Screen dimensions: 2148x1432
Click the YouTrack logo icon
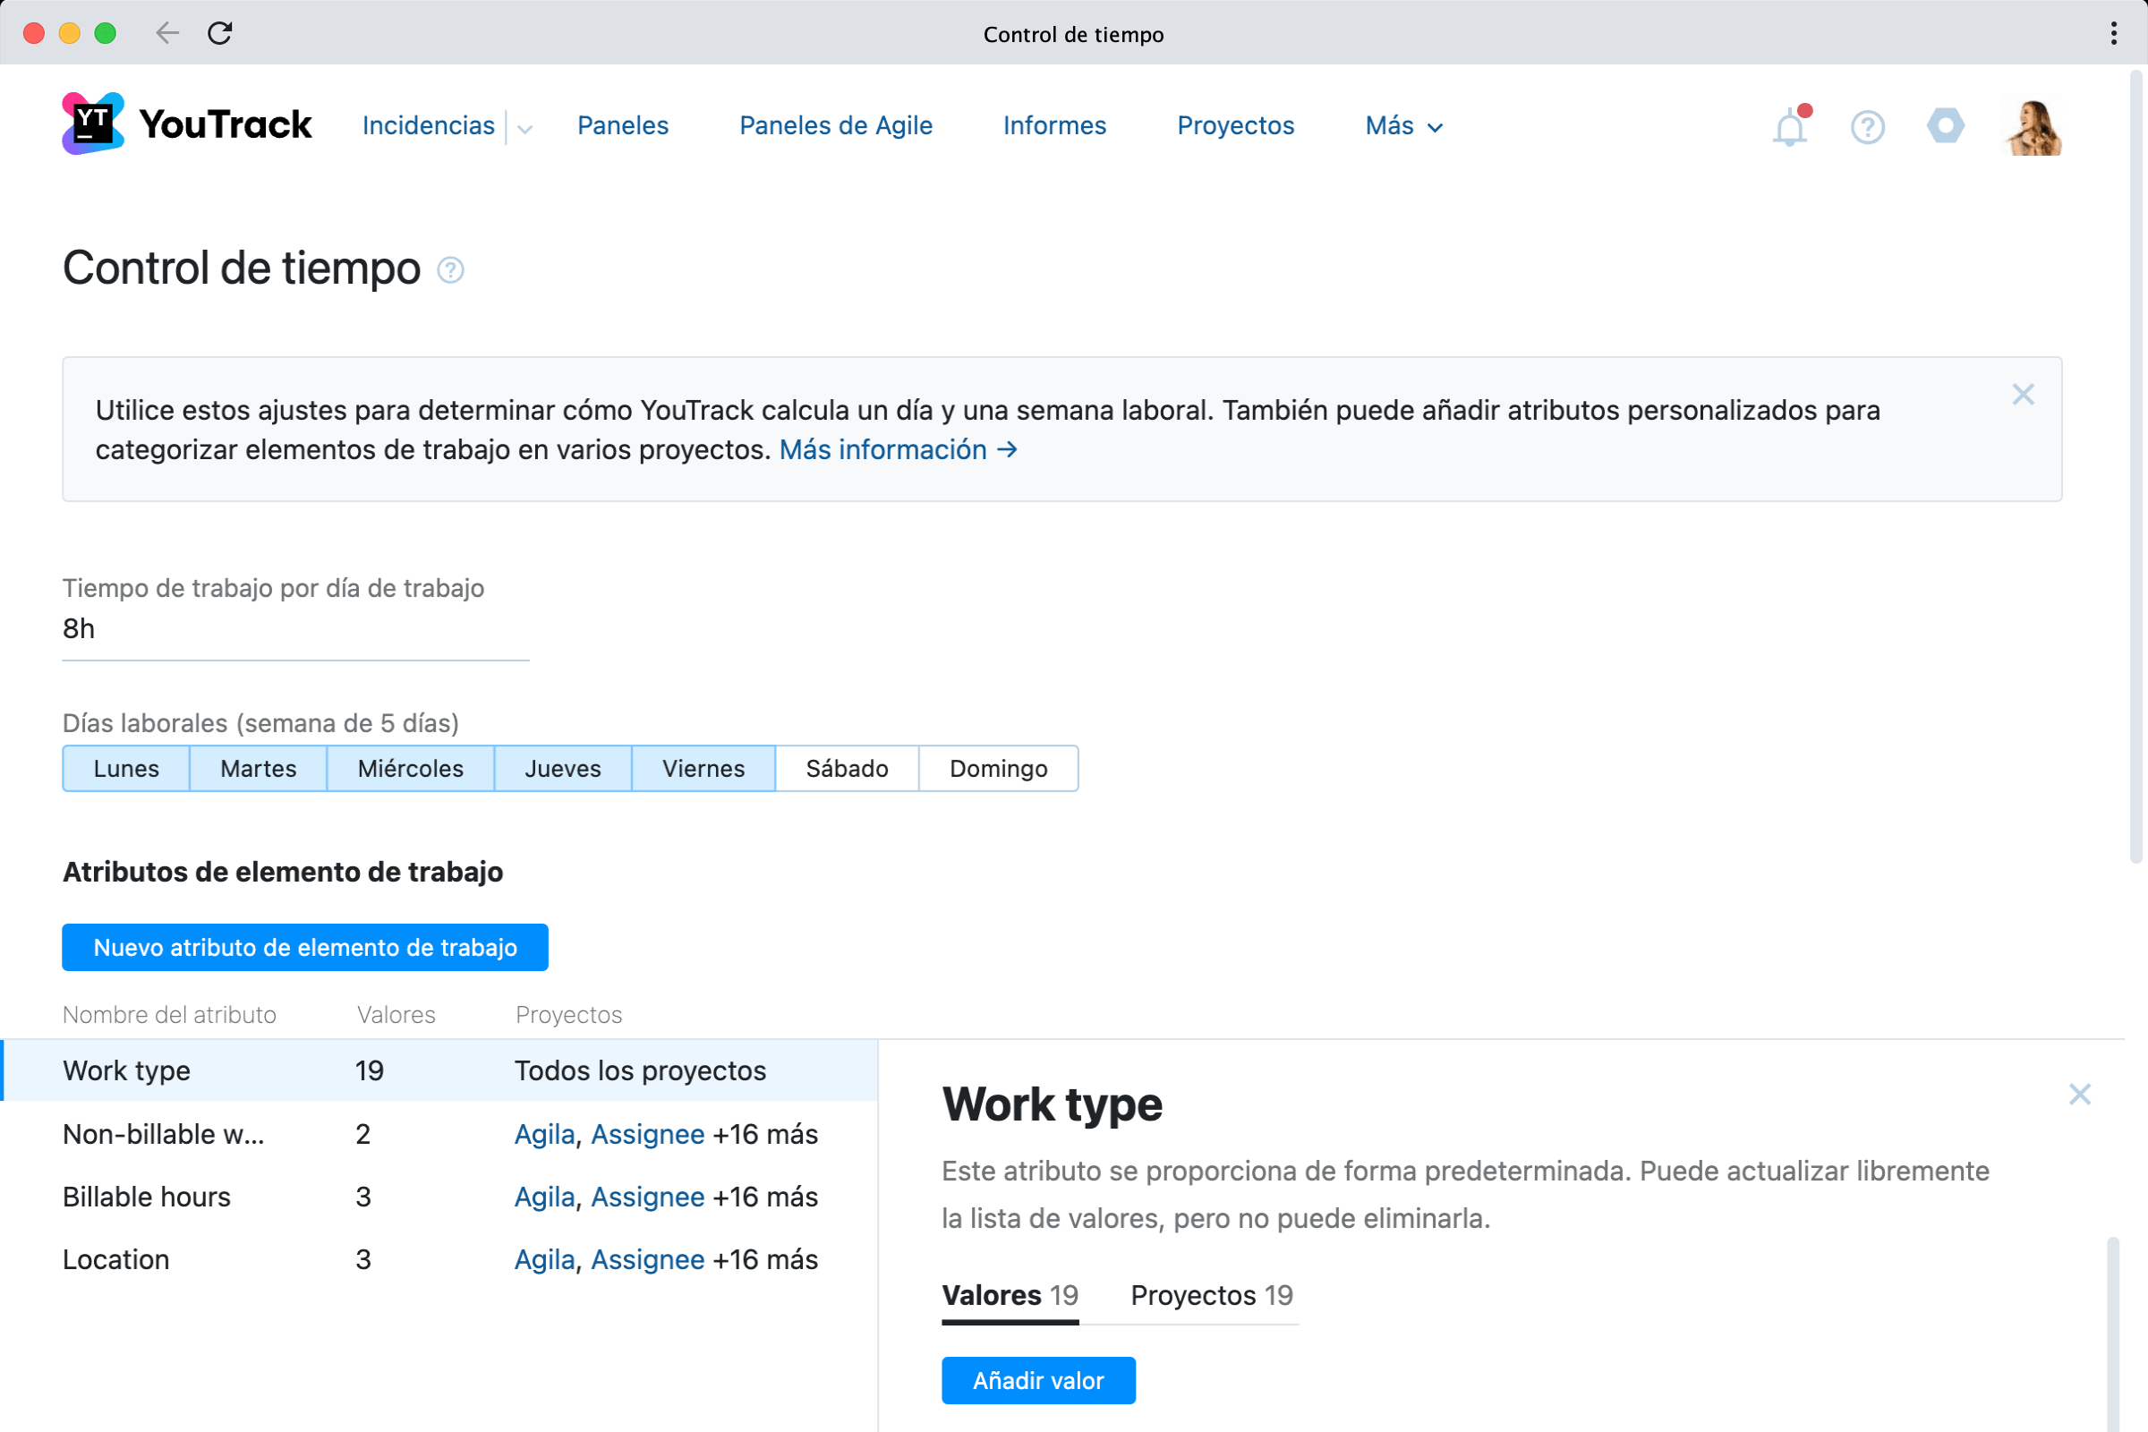pyautogui.click(x=93, y=124)
